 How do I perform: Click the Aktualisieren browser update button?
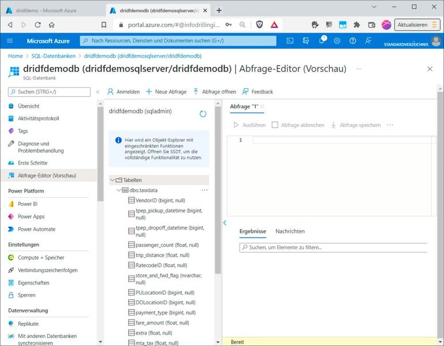(417, 25)
